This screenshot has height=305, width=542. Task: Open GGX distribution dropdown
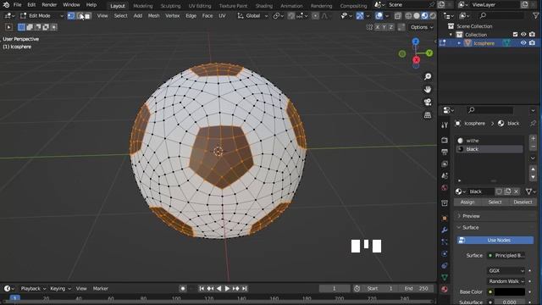coord(506,271)
